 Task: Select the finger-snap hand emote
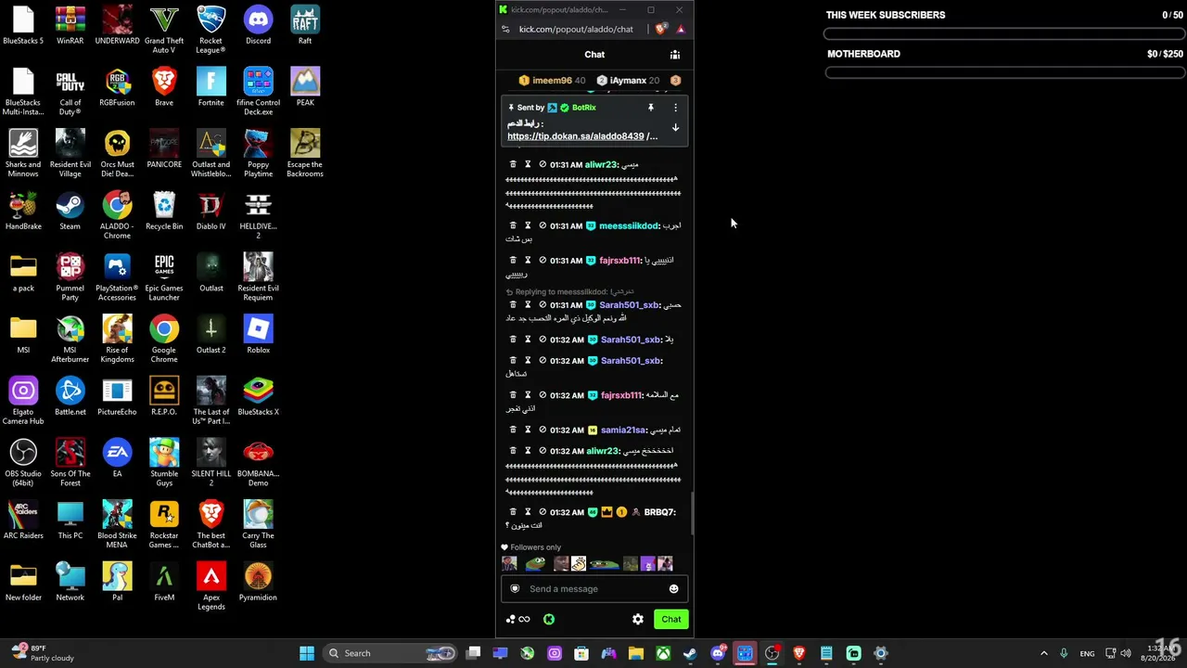(579, 564)
